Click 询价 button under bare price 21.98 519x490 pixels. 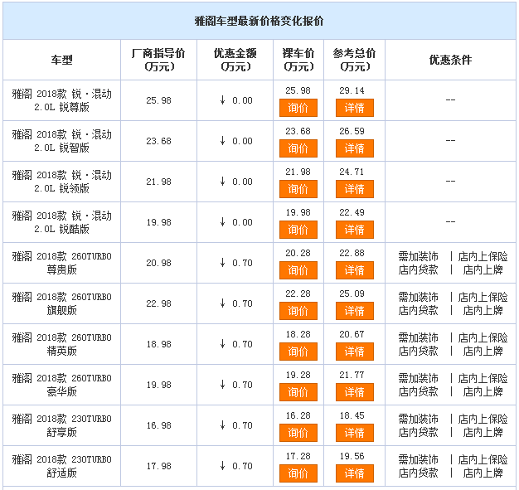tap(298, 189)
